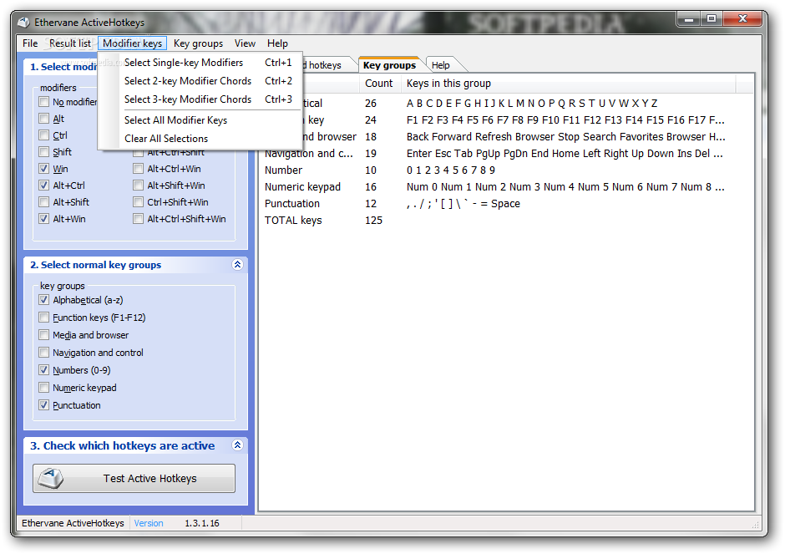Click the Version label in status bar
Viewport: 785px width, 554px height.
coord(148,523)
